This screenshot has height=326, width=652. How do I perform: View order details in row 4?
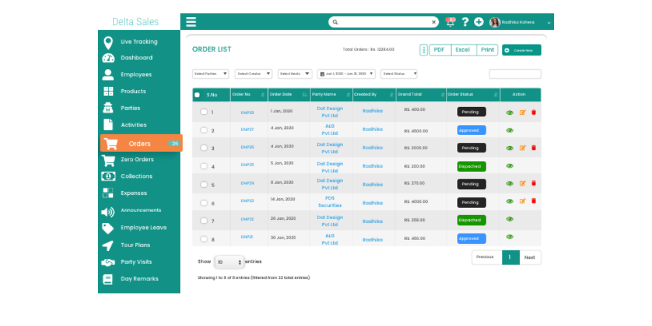510,166
